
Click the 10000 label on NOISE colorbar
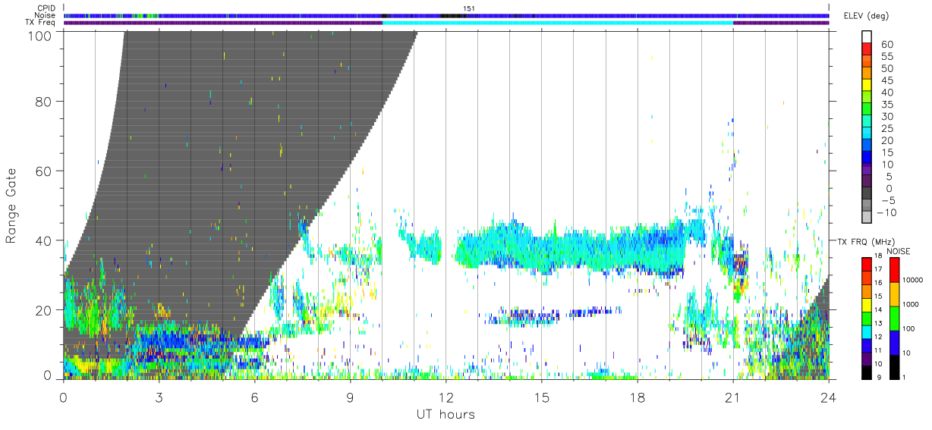914,281
